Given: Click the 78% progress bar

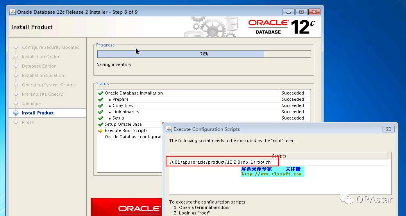Looking at the screenshot, I should pos(204,54).
